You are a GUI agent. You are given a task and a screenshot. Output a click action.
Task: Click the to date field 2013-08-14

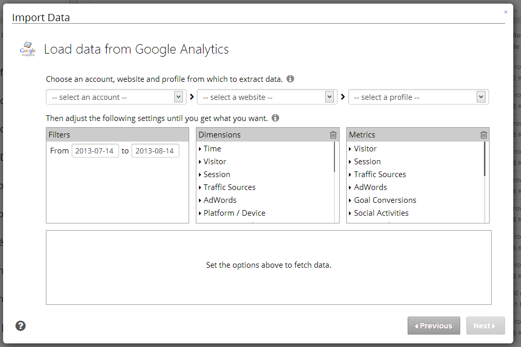[155, 151]
